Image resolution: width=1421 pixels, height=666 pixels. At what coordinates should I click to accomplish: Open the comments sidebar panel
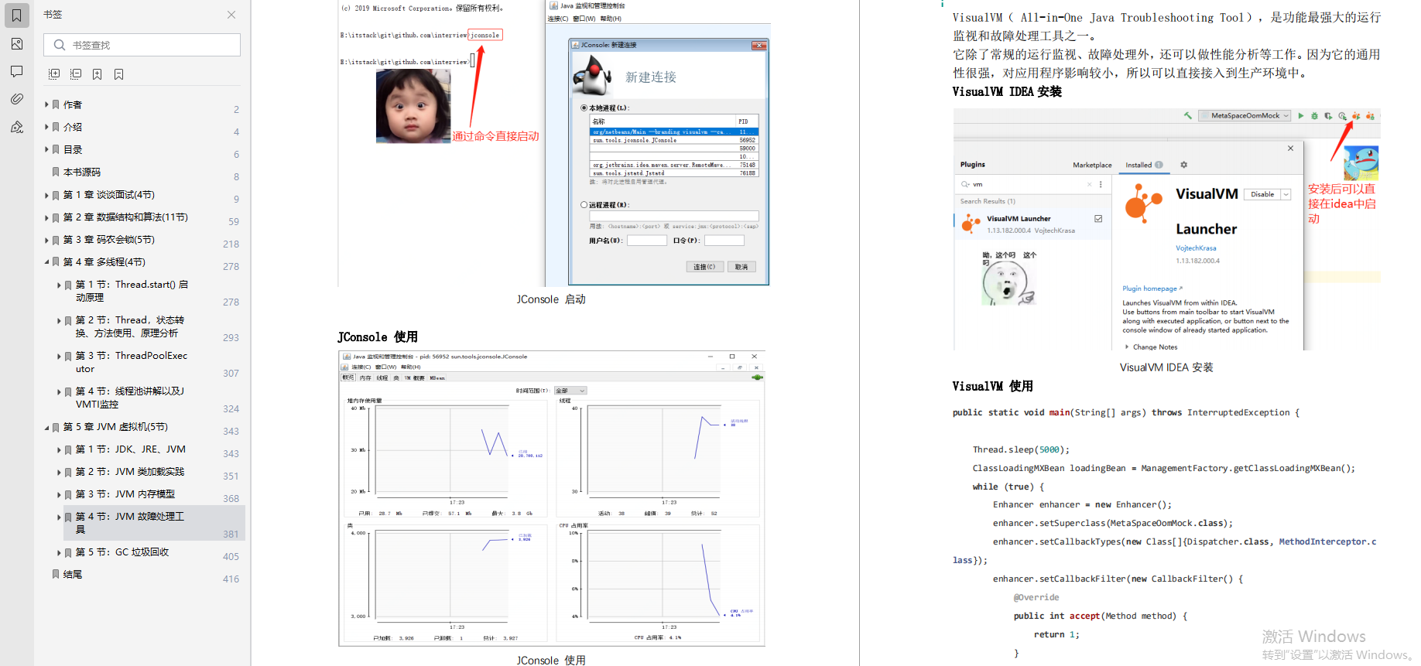coord(16,71)
